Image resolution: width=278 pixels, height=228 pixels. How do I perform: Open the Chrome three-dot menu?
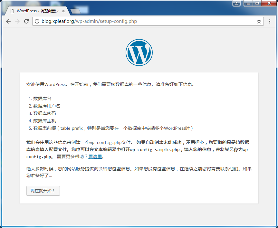(x=270, y=21)
